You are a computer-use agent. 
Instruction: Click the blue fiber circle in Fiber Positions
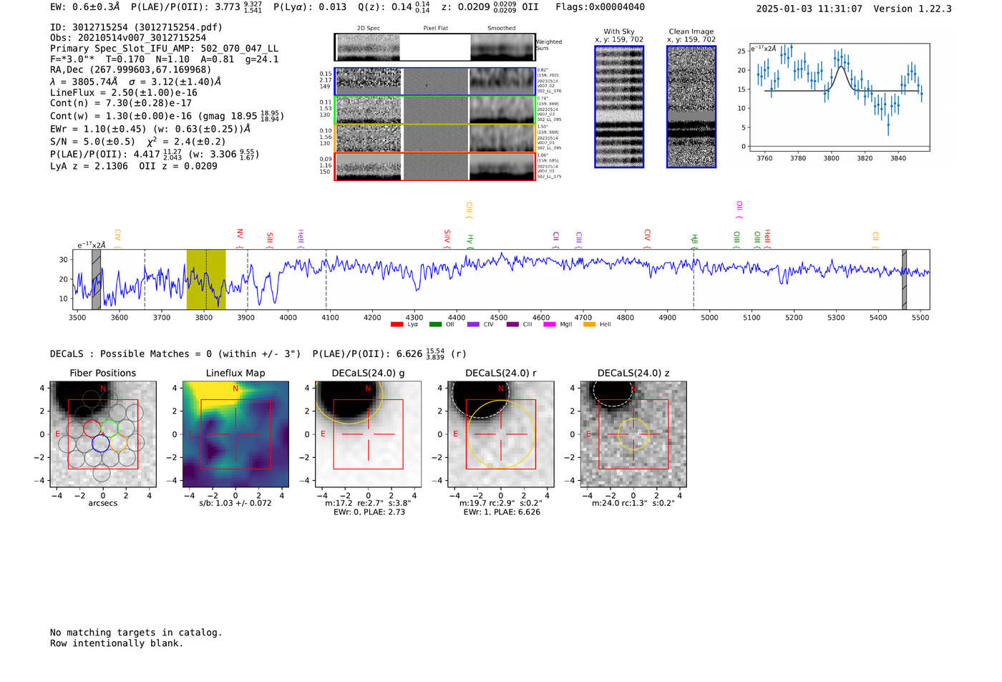101,444
